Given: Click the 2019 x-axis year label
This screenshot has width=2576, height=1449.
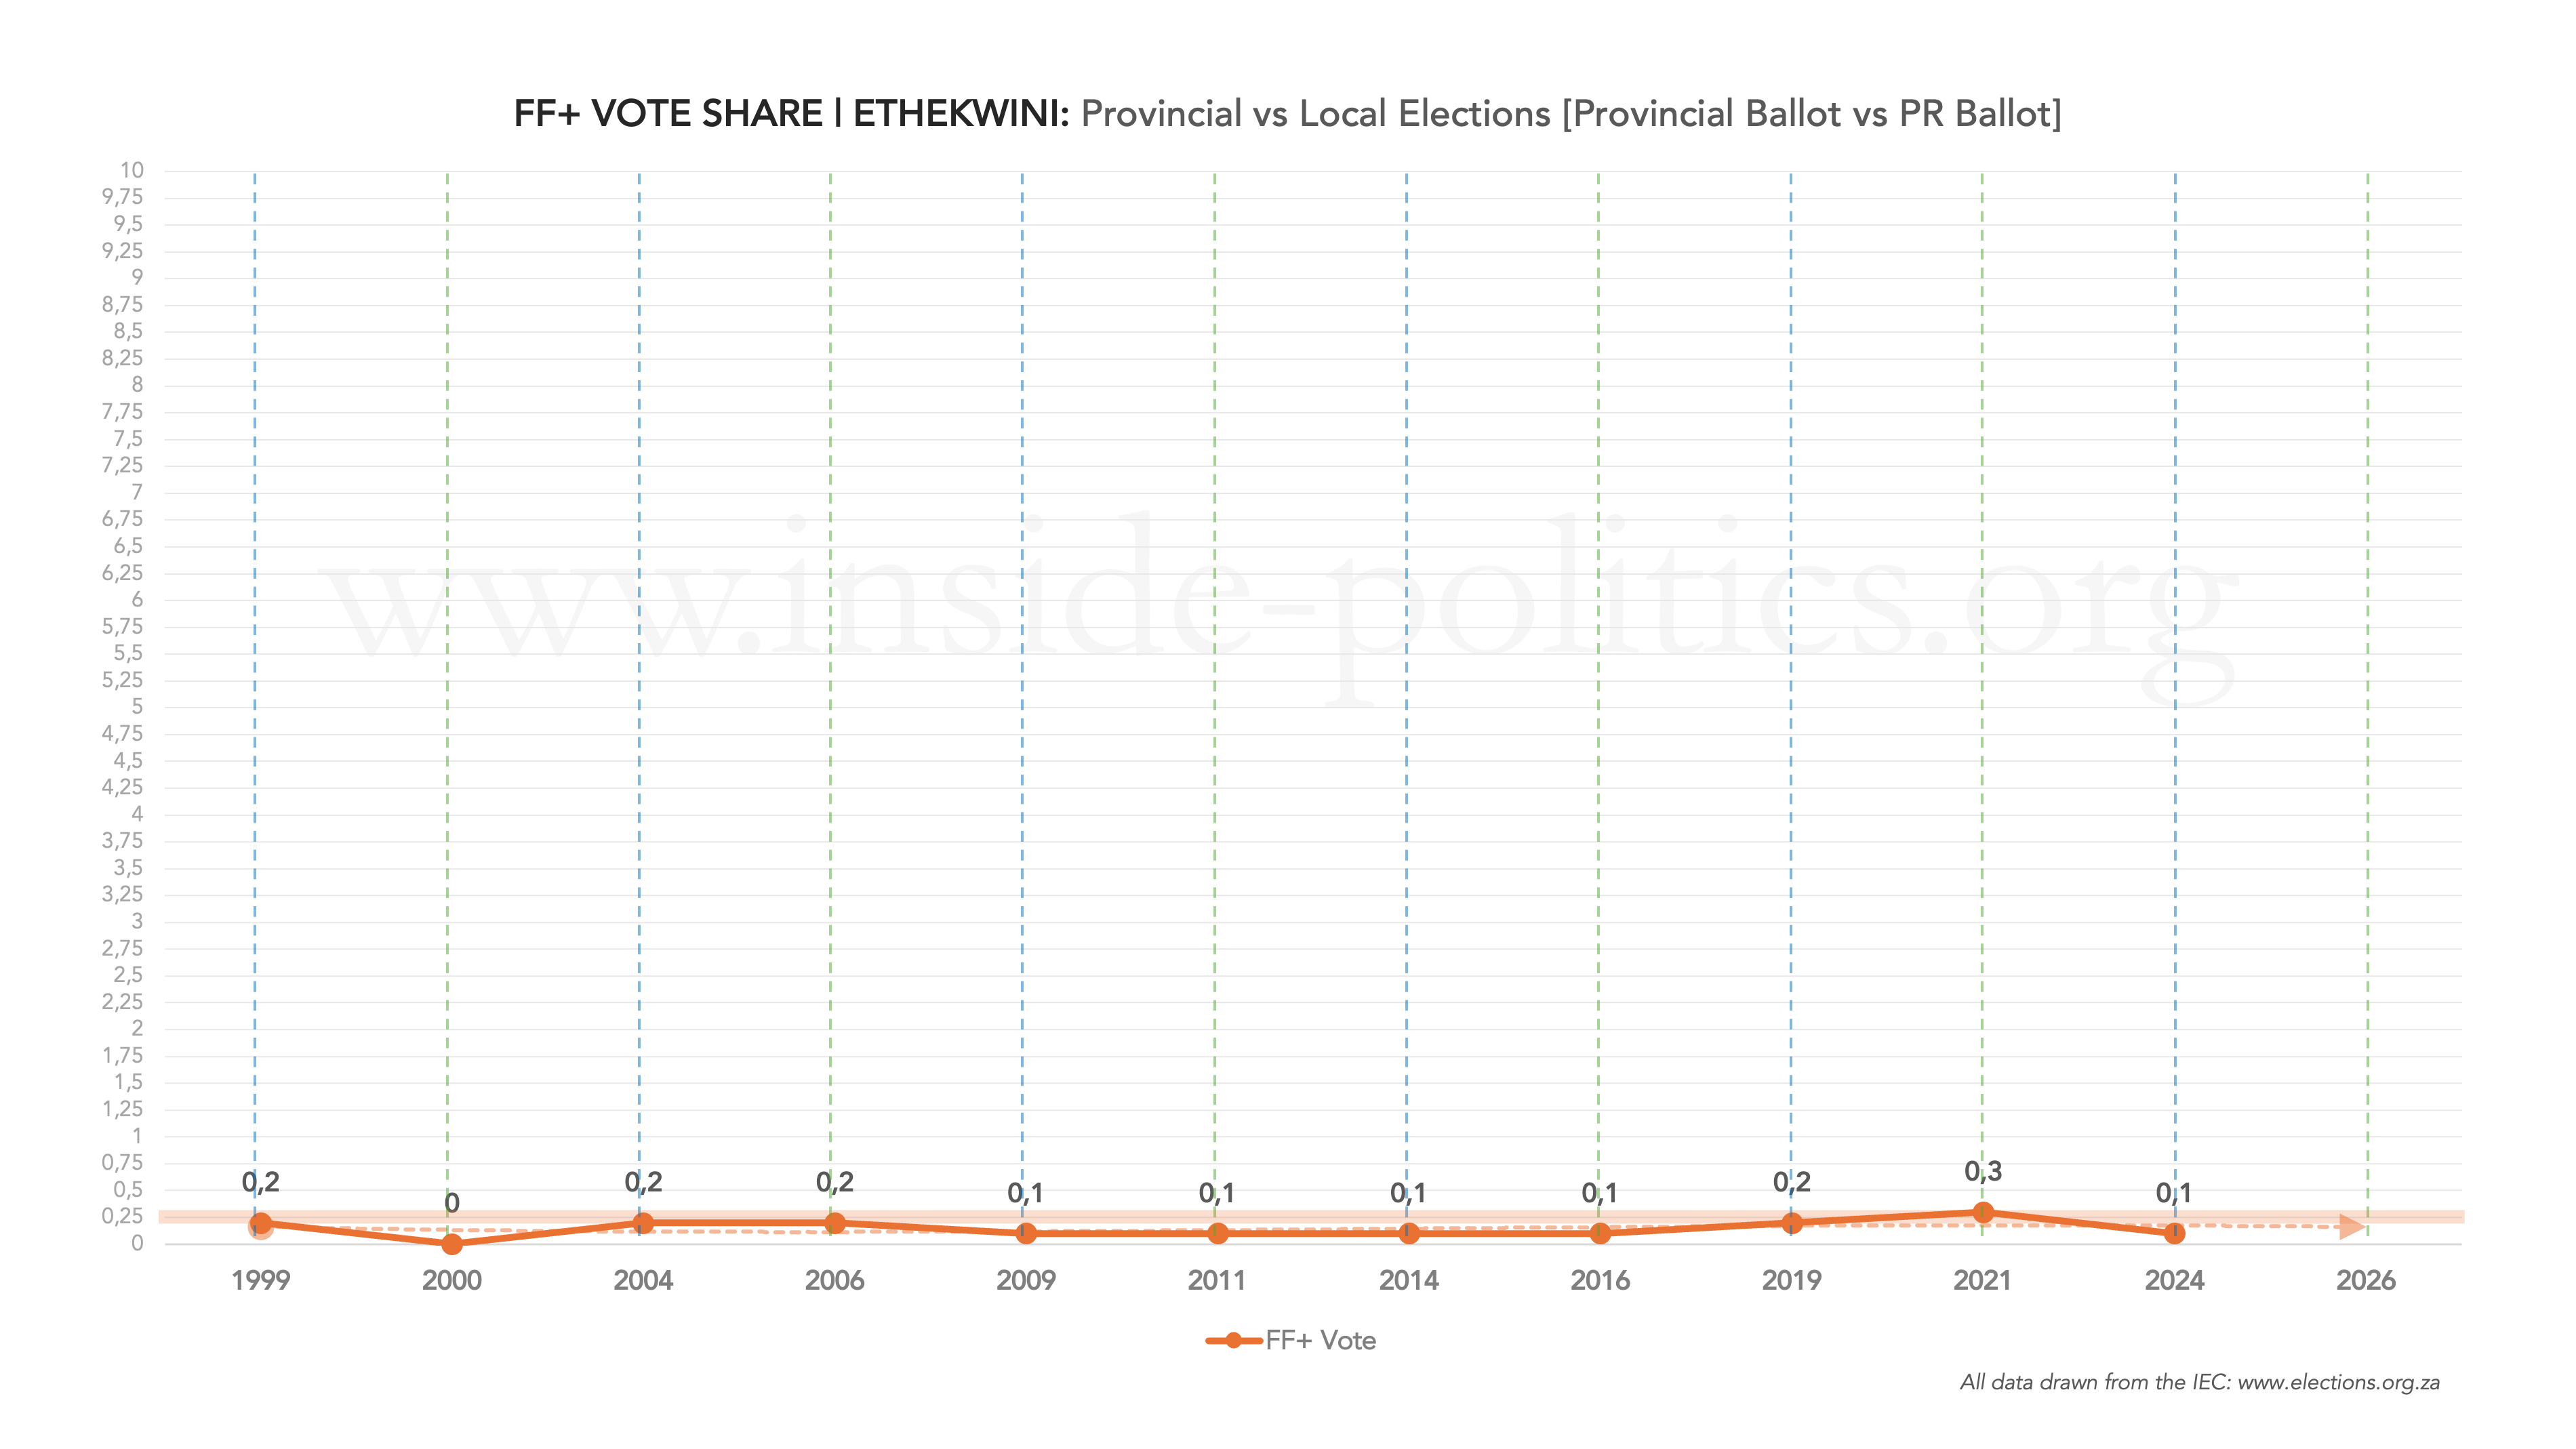Looking at the screenshot, I should click(x=1791, y=1281).
